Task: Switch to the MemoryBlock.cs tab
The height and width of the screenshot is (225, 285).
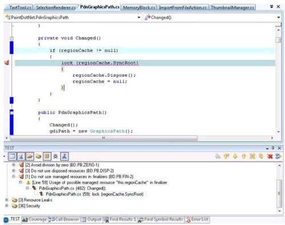Action: [139, 7]
